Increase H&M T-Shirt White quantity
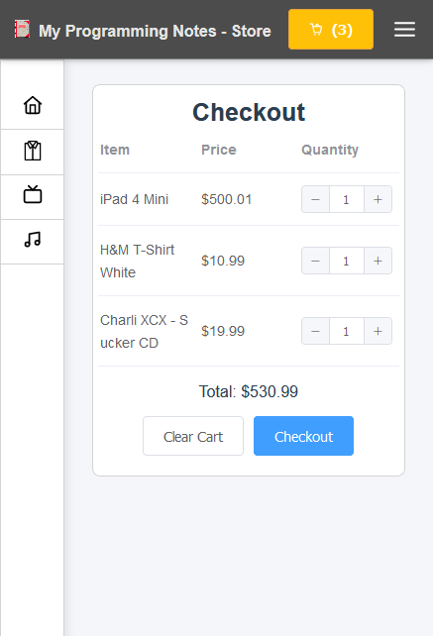 click(x=378, y=261)
